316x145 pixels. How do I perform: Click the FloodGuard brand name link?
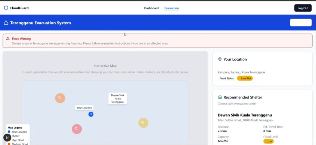19,8
